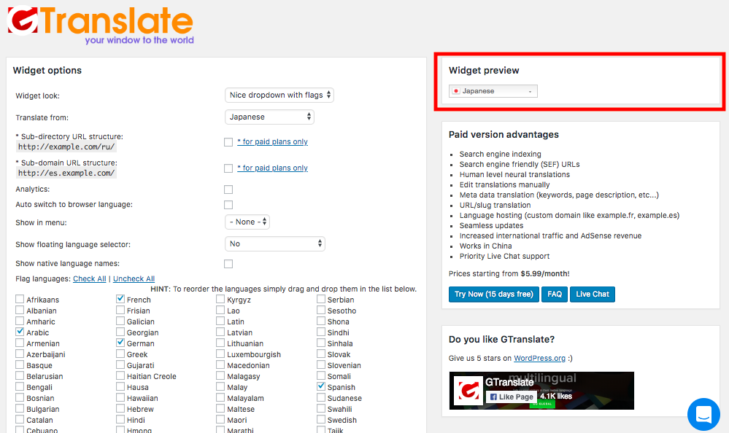Image resolution: width=729 pixels, height=433 pixels.
Task: Check the Sindhi language checkbox
Action: coord(321,332)
